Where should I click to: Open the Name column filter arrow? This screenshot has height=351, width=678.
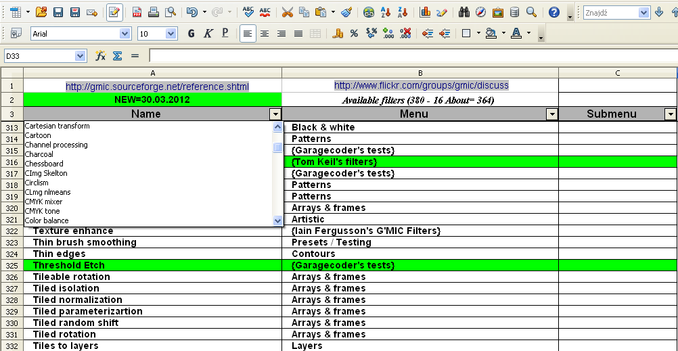click(275, 114)
